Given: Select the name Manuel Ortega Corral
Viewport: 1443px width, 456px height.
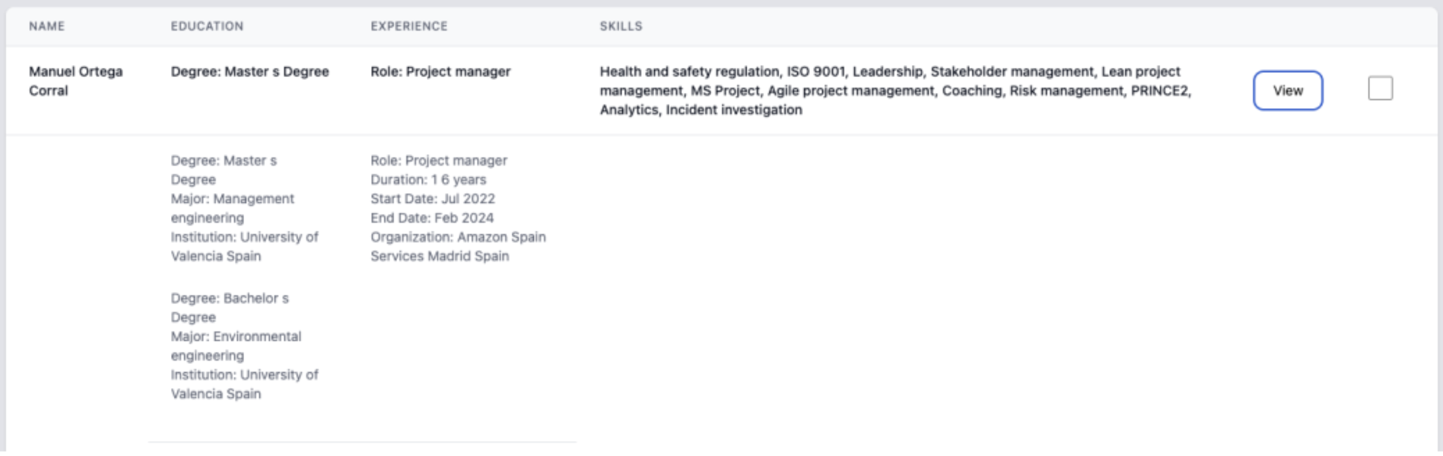Looking at the screenshot, I should tap(76, 81).
